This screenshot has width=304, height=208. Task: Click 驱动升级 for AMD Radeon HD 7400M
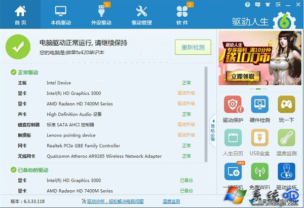186,103
